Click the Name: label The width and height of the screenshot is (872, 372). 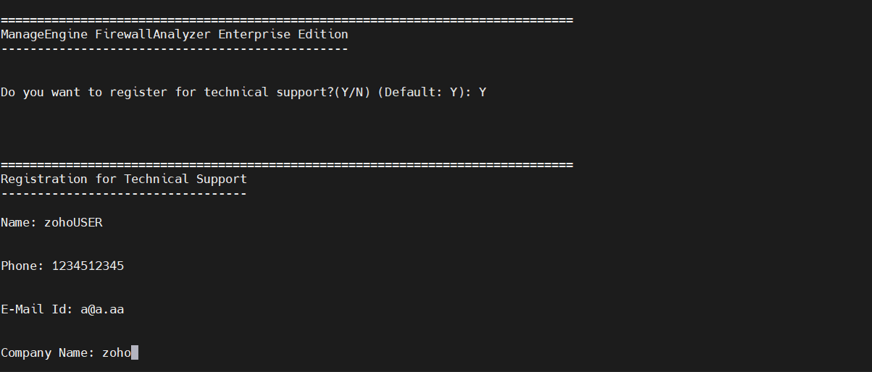click(19, 222)
